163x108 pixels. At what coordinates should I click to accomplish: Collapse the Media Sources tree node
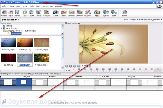click(x=1, y=28)
